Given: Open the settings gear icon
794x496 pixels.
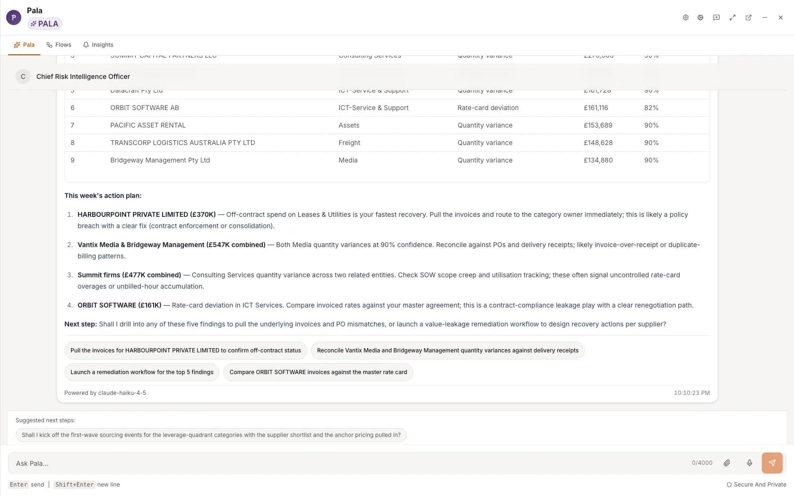Looking at the screenshot, I should click(685, 17).
